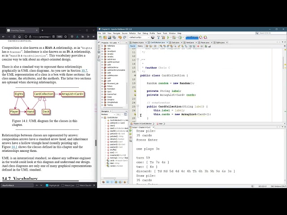
Task: Switch to Deck.java editor tab
Action: tap(175, 43)
